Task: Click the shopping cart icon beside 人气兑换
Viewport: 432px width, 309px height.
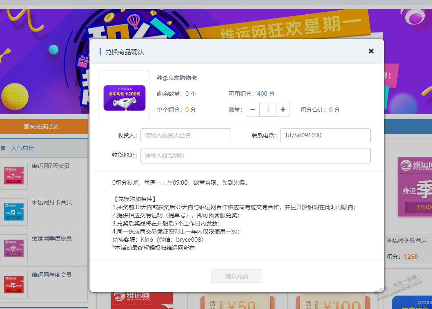Action: (x=3, y=148)
